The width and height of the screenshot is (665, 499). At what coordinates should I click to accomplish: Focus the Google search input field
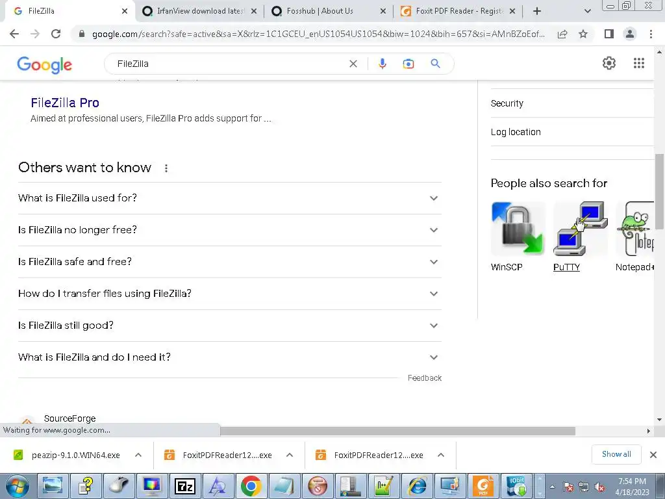(229, 64)
